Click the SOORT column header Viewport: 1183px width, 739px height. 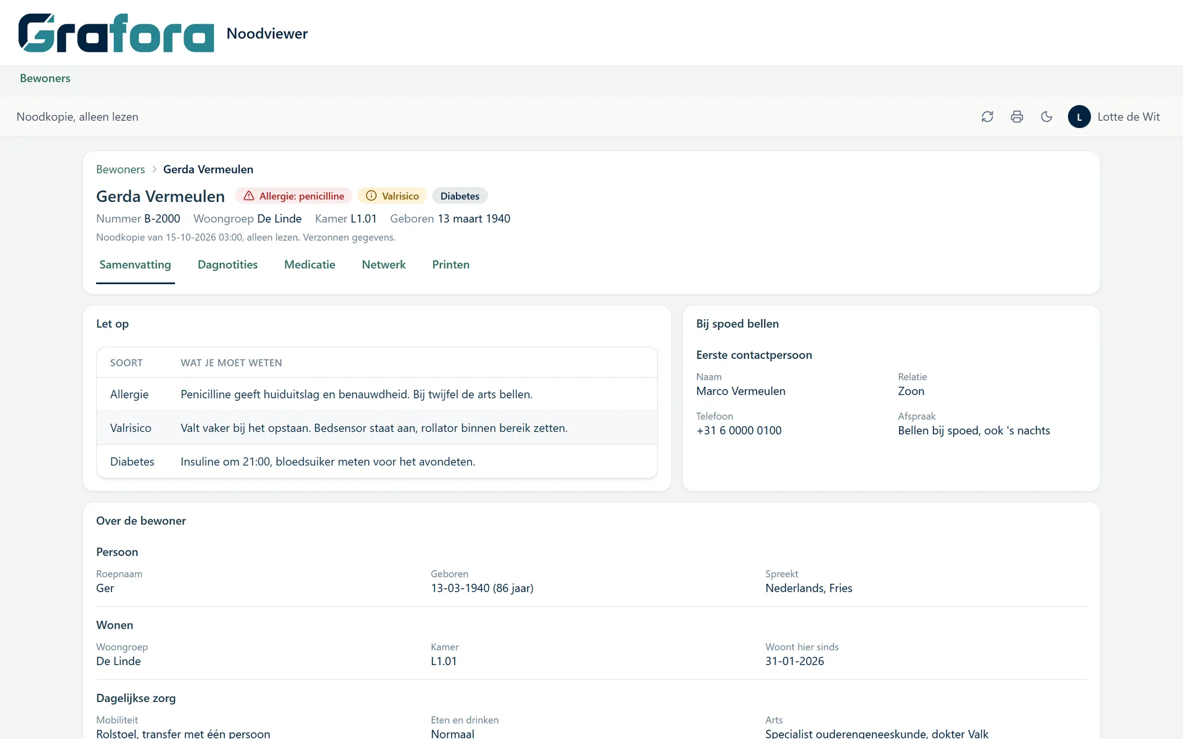point(126,363)
